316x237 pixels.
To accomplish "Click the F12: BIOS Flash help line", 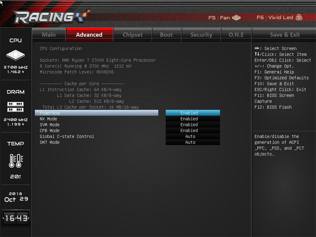I will coord(273,107).
